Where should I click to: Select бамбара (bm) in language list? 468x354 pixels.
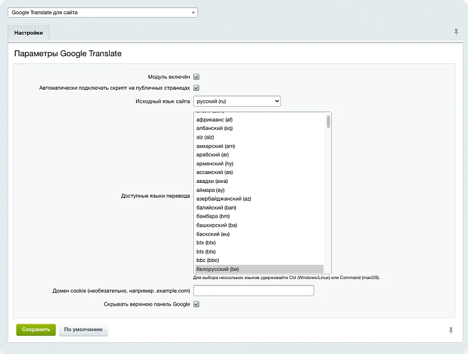tap(259, 217)
